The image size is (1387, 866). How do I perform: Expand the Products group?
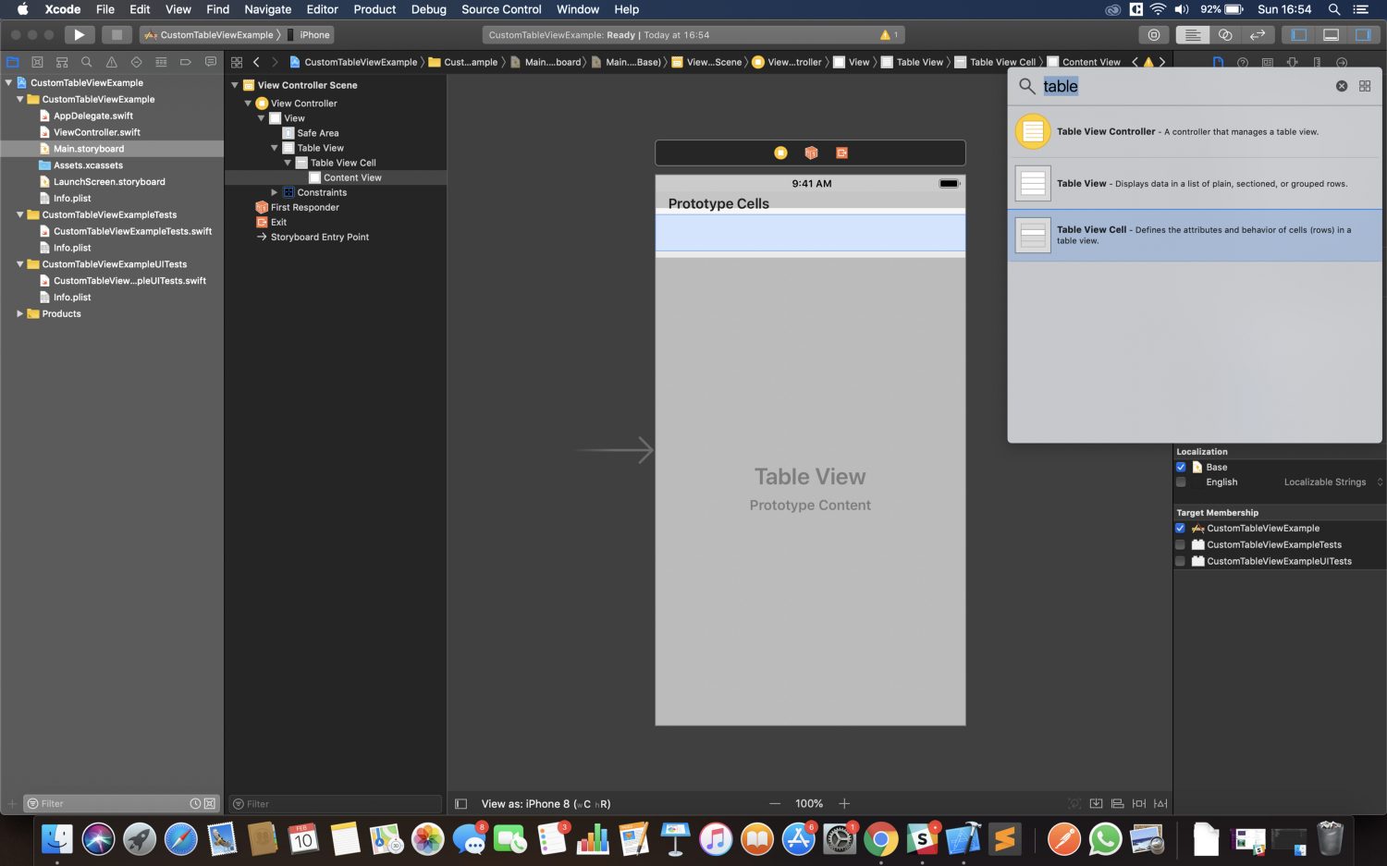[19, 314]
